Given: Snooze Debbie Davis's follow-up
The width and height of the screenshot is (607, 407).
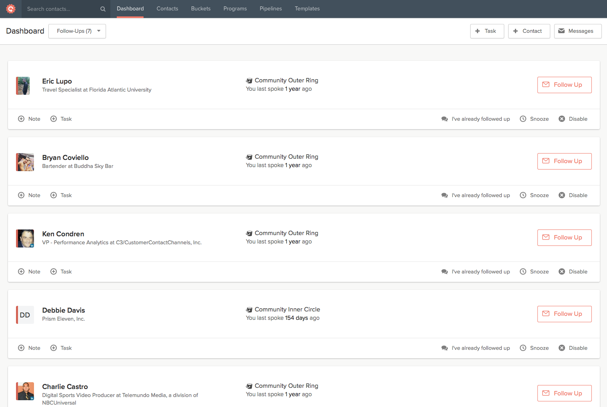Looking at the screenshot, I should pyautogui.click(x=534, y=348).
